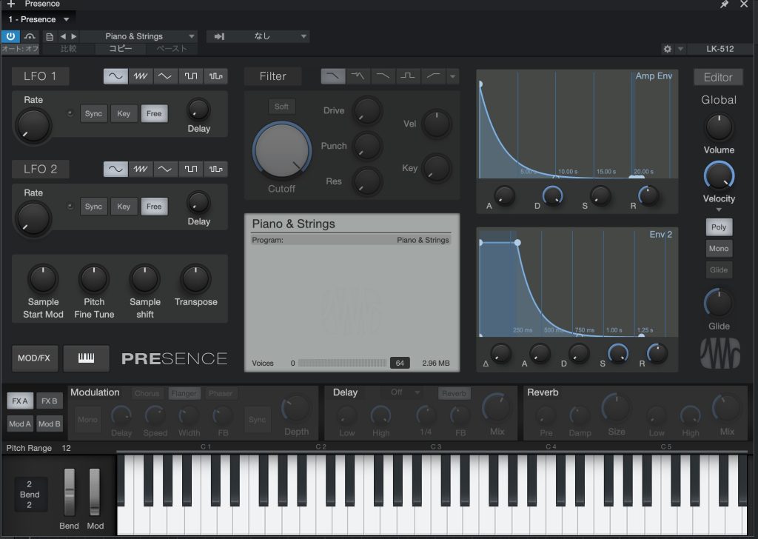758x539 pixels.
Task: Select the sawtooth waveform for LFO 1
Action: point(140,76)
